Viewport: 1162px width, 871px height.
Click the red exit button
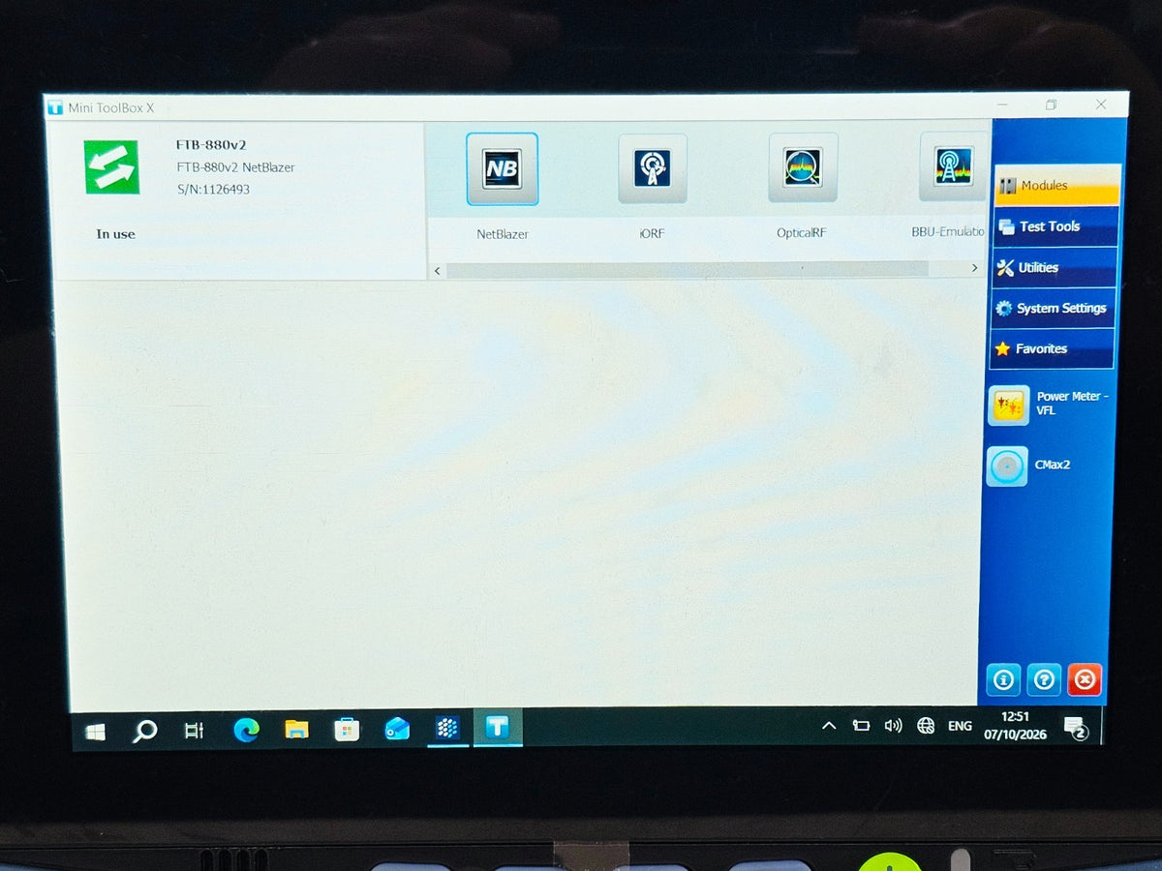(x=1085, y=680)
